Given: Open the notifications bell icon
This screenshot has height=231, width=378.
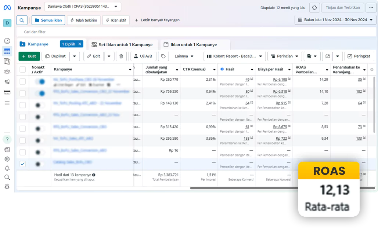Looking at the screenshot, I should [7, 168].
